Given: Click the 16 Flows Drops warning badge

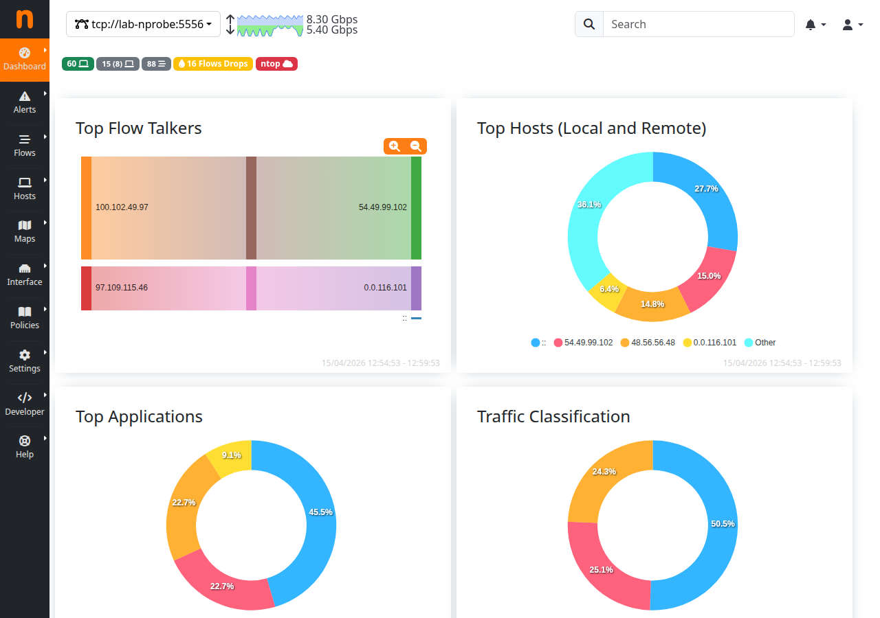Looking at the screenshot, I should (x=212, y=63).
